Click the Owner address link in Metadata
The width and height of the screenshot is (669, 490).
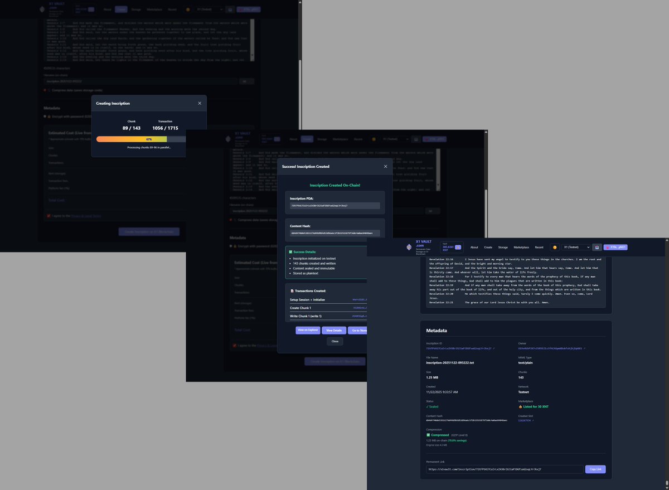point(550,348)
